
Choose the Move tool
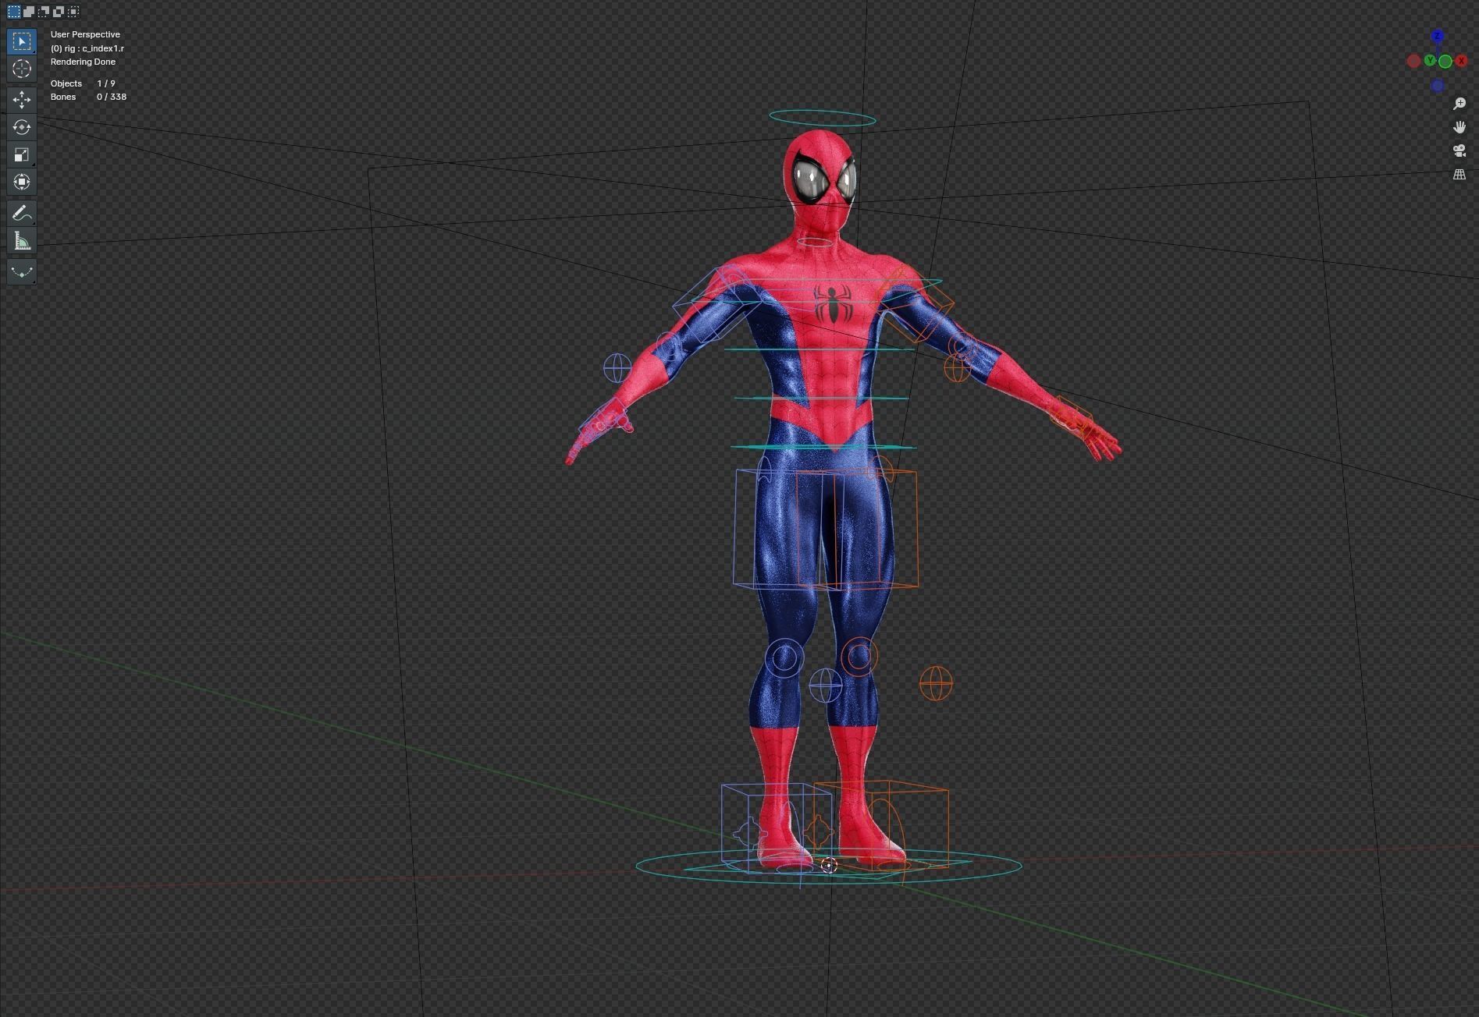(x=22, y=100)
